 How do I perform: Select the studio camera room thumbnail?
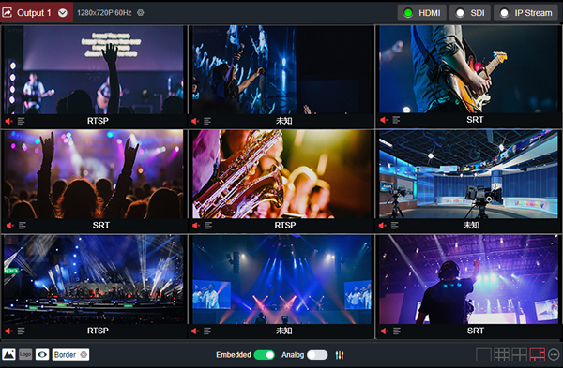coord(468,174)
